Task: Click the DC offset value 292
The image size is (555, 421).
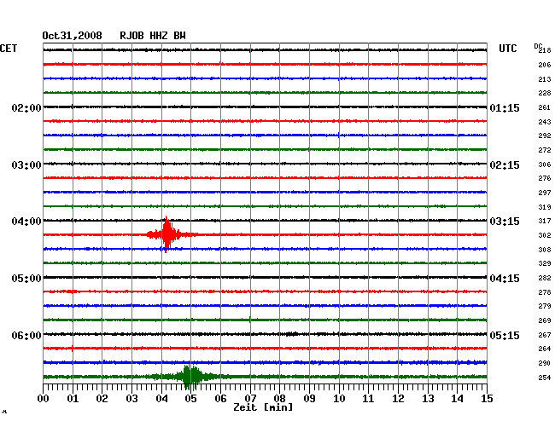Action: (x=545, y=136)
